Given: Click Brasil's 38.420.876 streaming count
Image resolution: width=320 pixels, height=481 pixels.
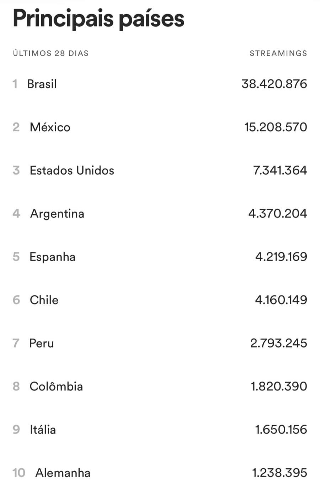Looking at the screenshot, I should 274,84.
